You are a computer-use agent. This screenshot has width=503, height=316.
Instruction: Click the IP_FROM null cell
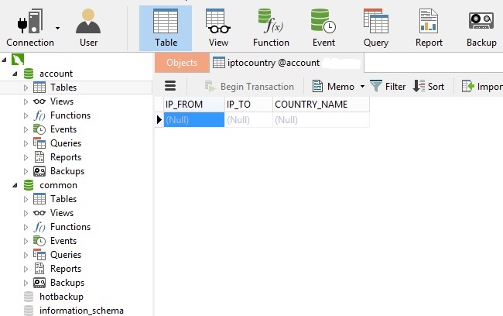[194, 120]
